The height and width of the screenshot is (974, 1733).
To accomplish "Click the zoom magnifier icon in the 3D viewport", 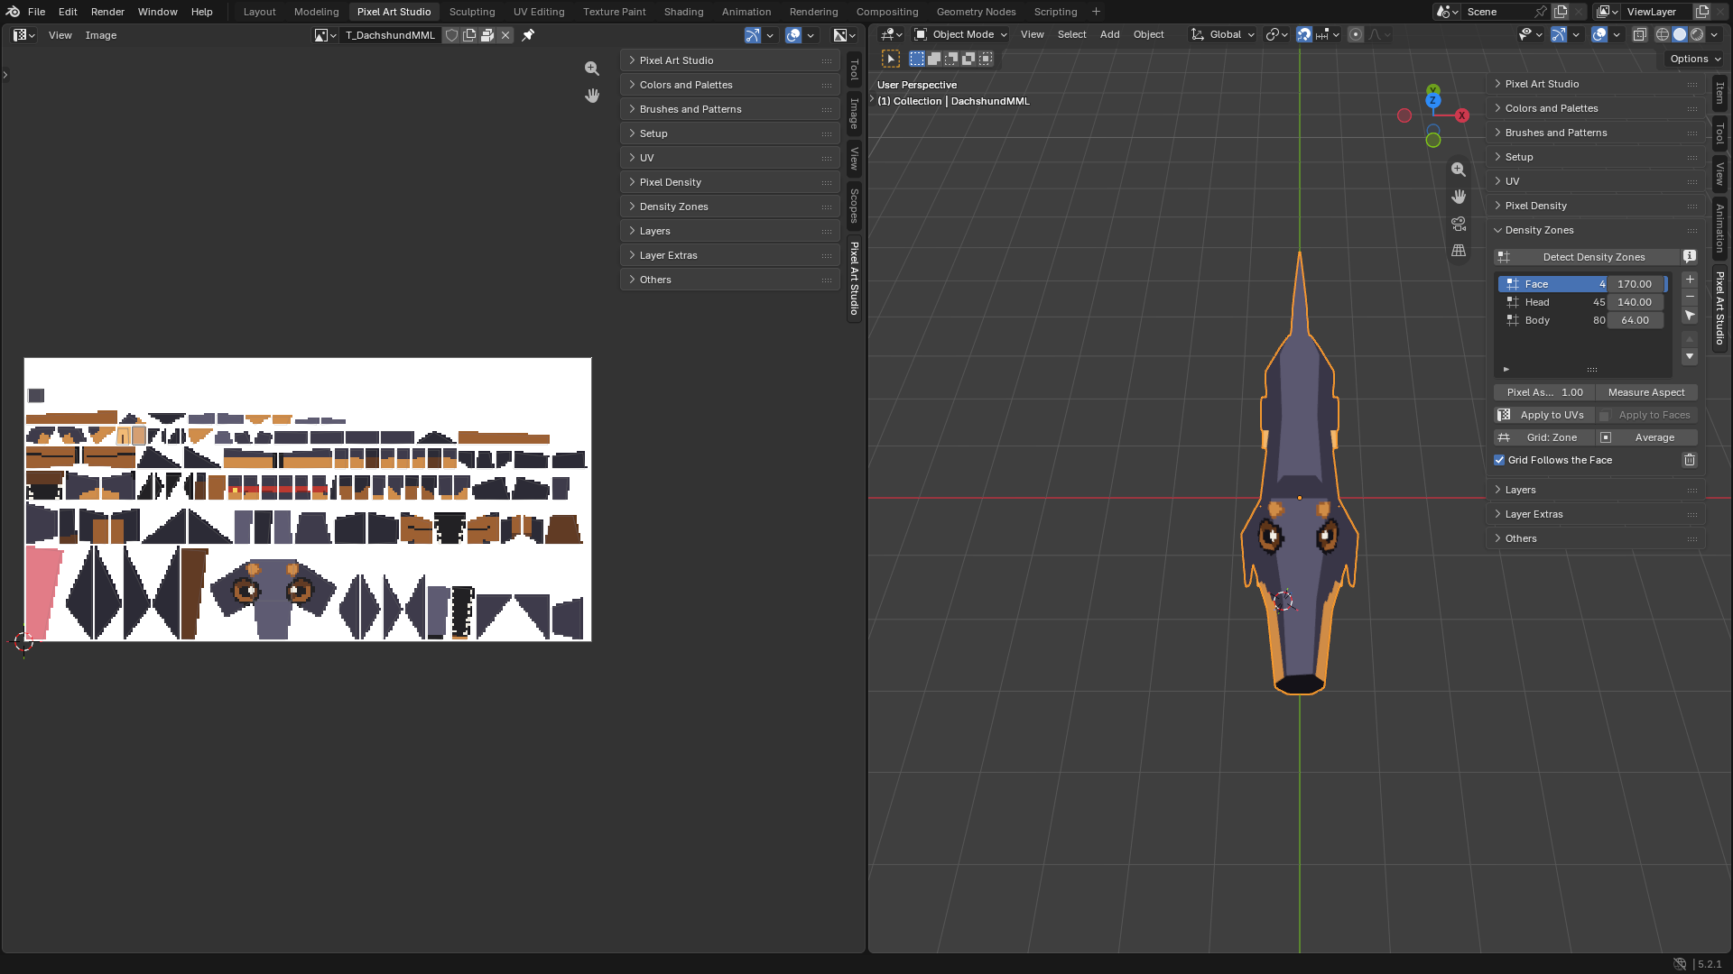I will [1459, 170].
